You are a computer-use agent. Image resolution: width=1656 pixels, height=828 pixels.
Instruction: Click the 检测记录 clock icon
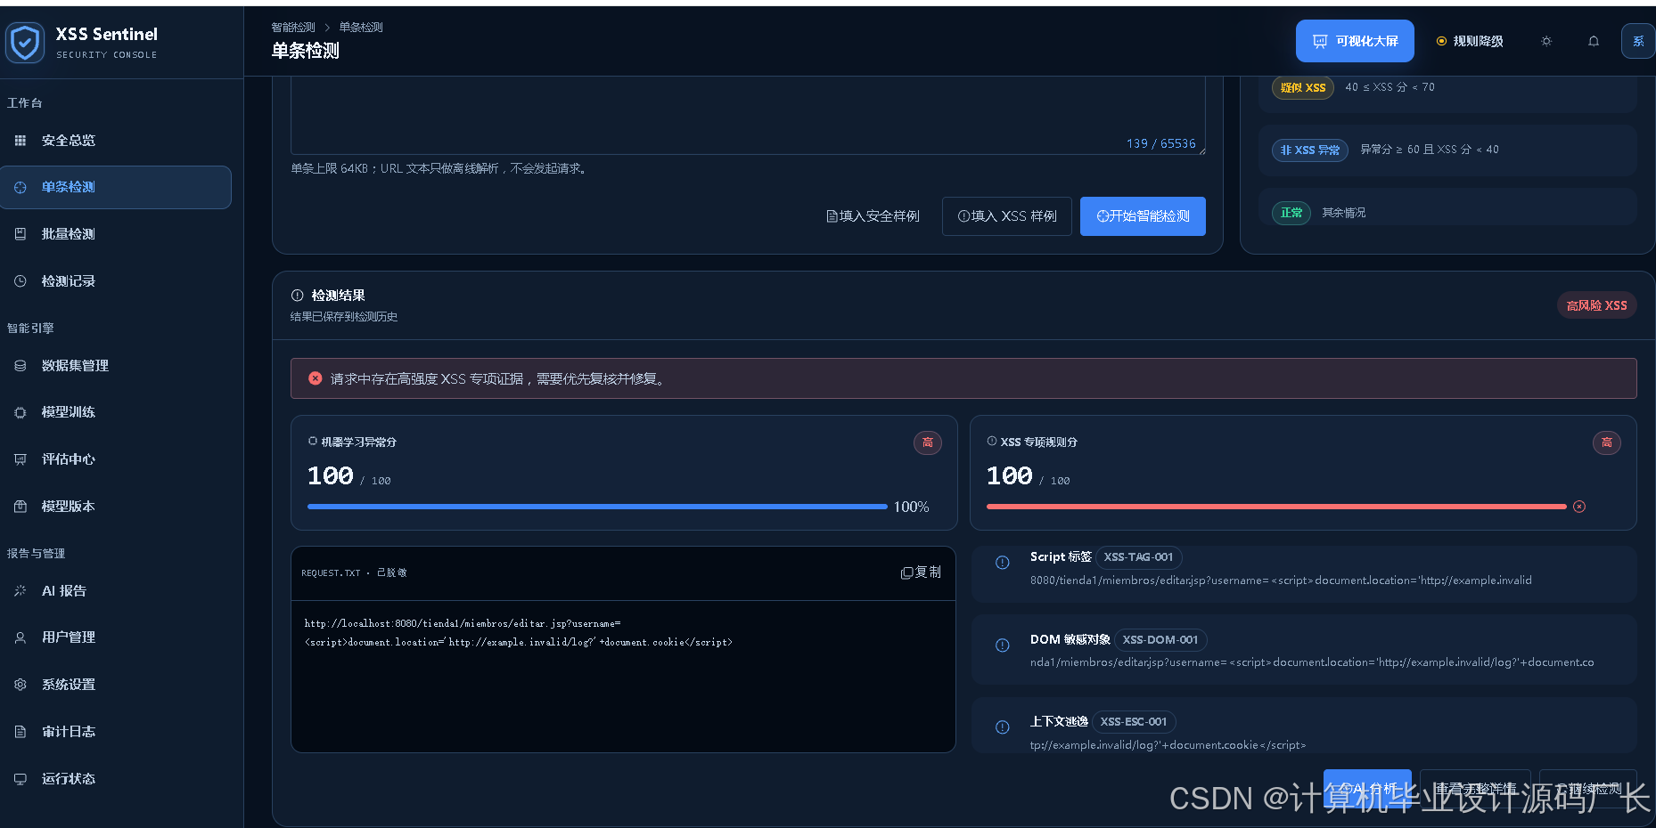(20, 281)
